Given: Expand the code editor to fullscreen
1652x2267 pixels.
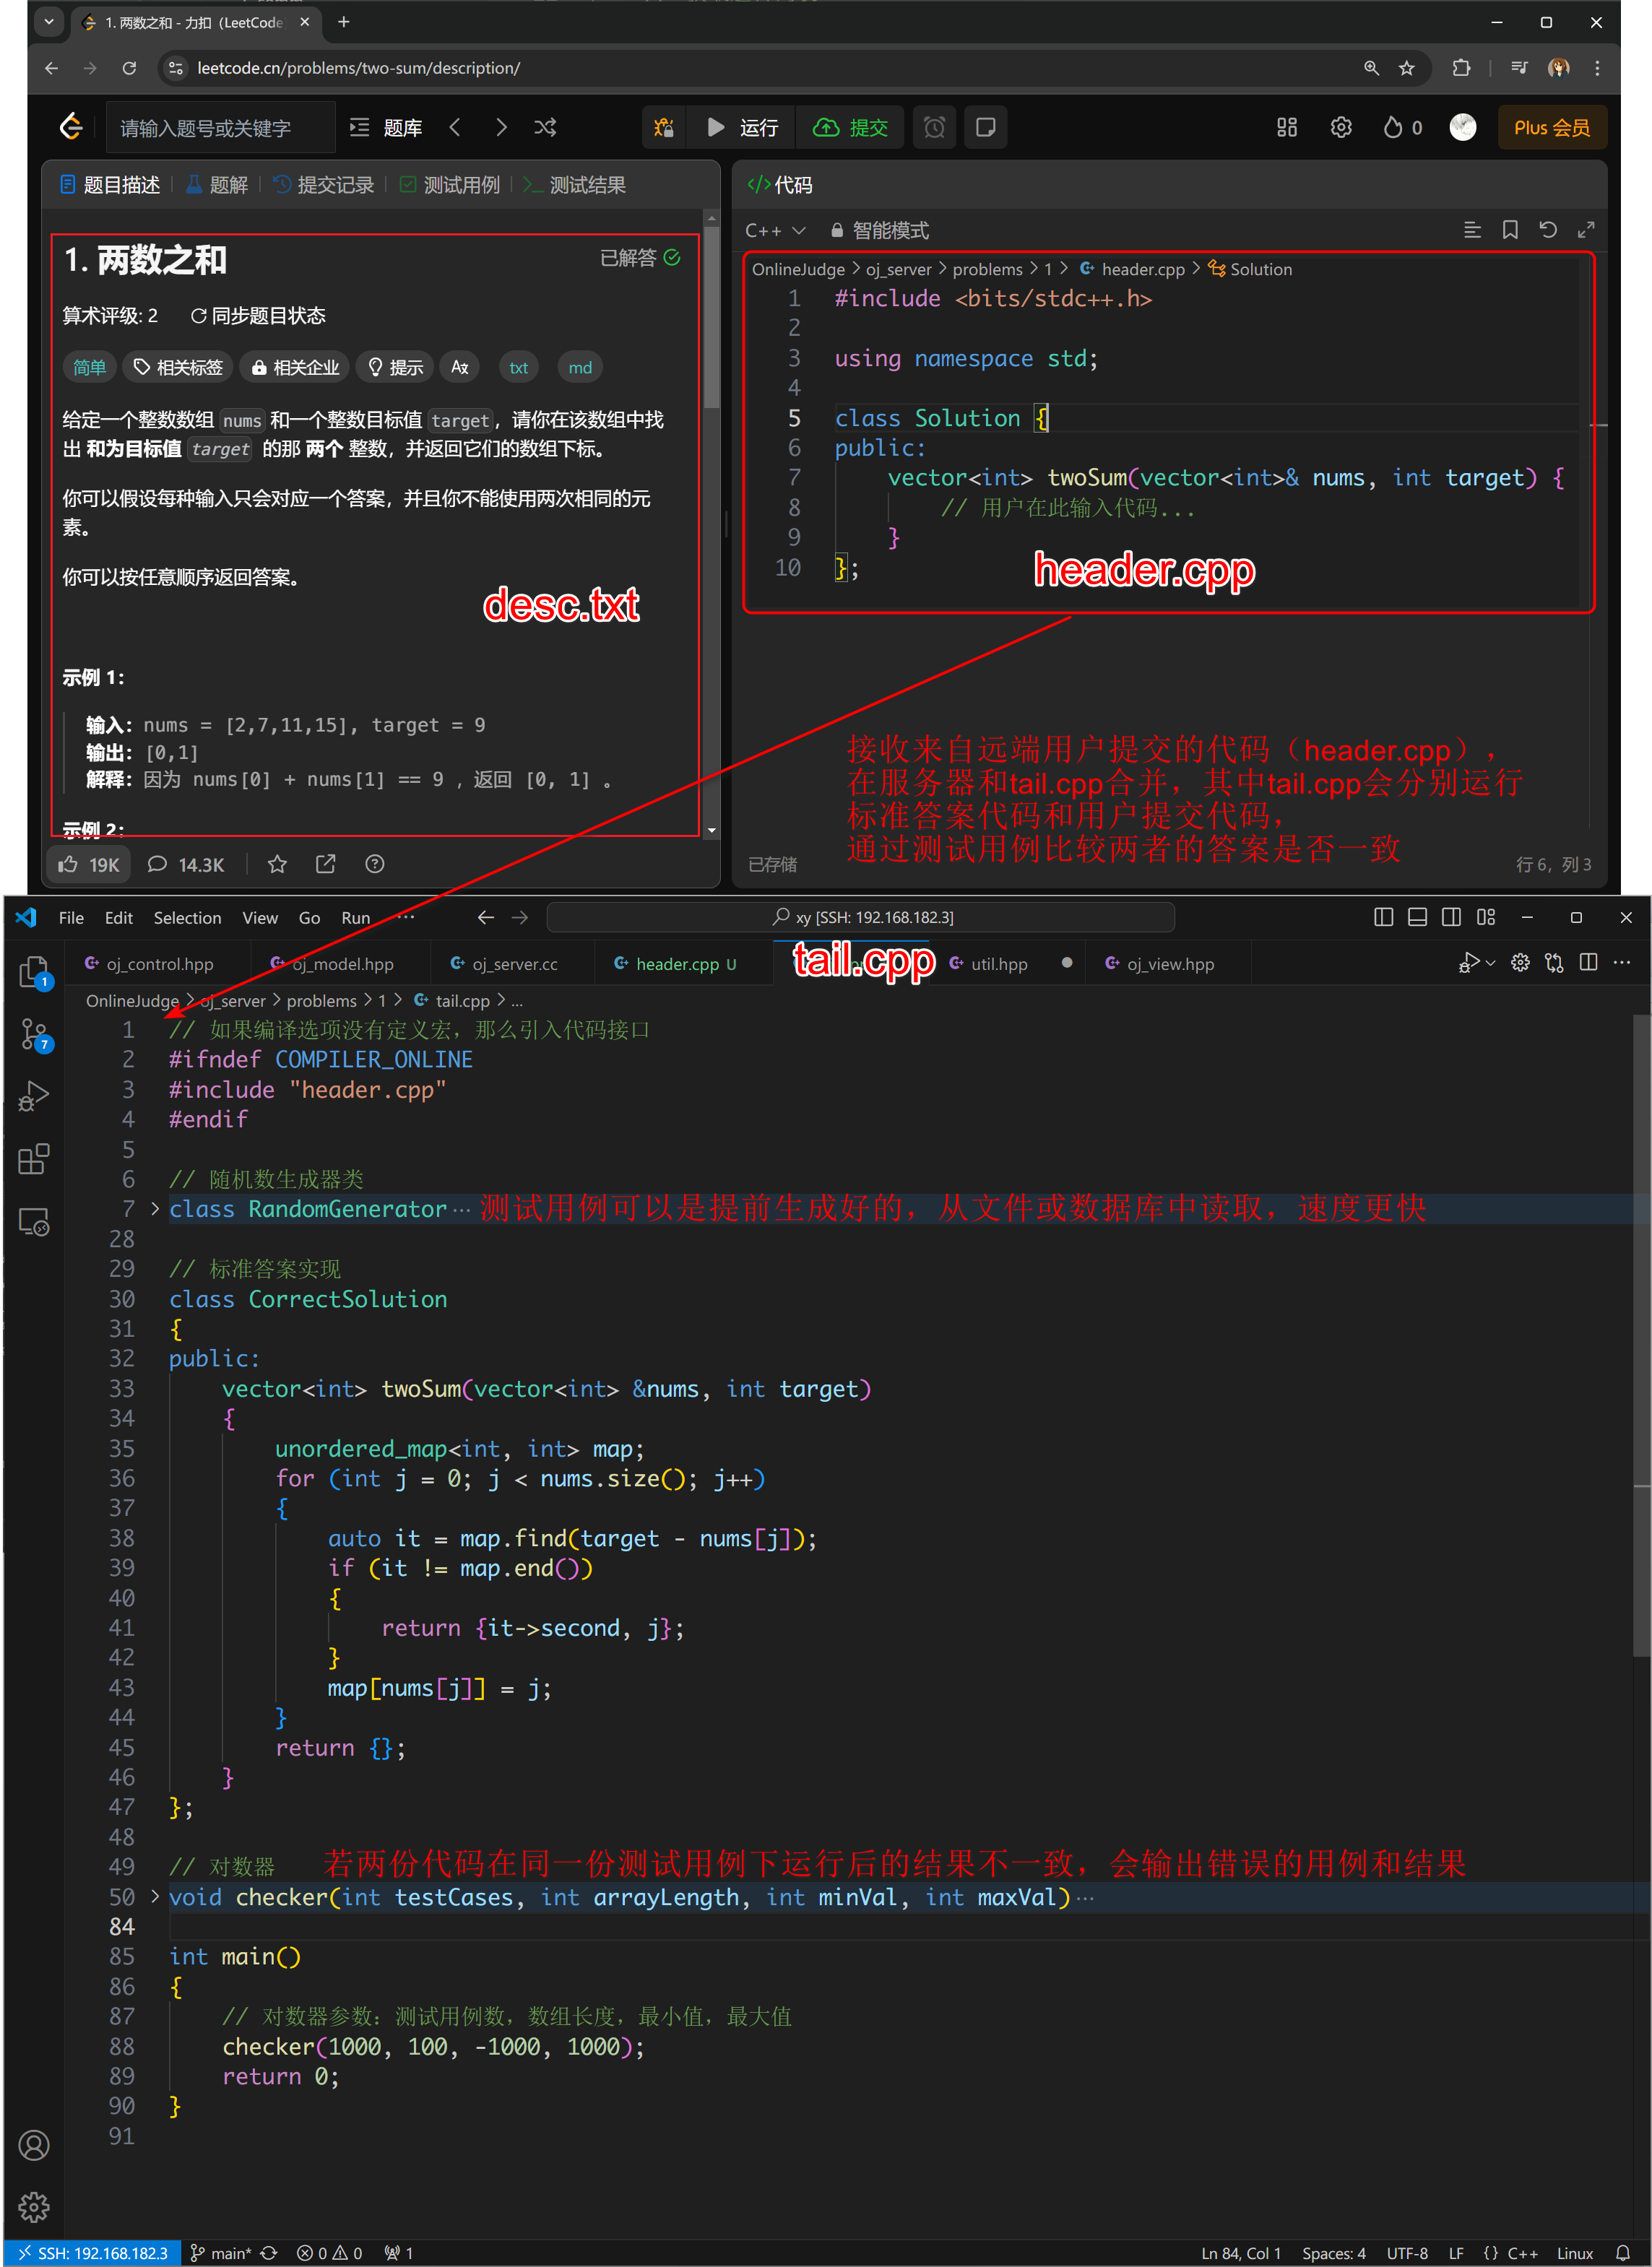Looking at the screenshot, I should coord(1587,229).
